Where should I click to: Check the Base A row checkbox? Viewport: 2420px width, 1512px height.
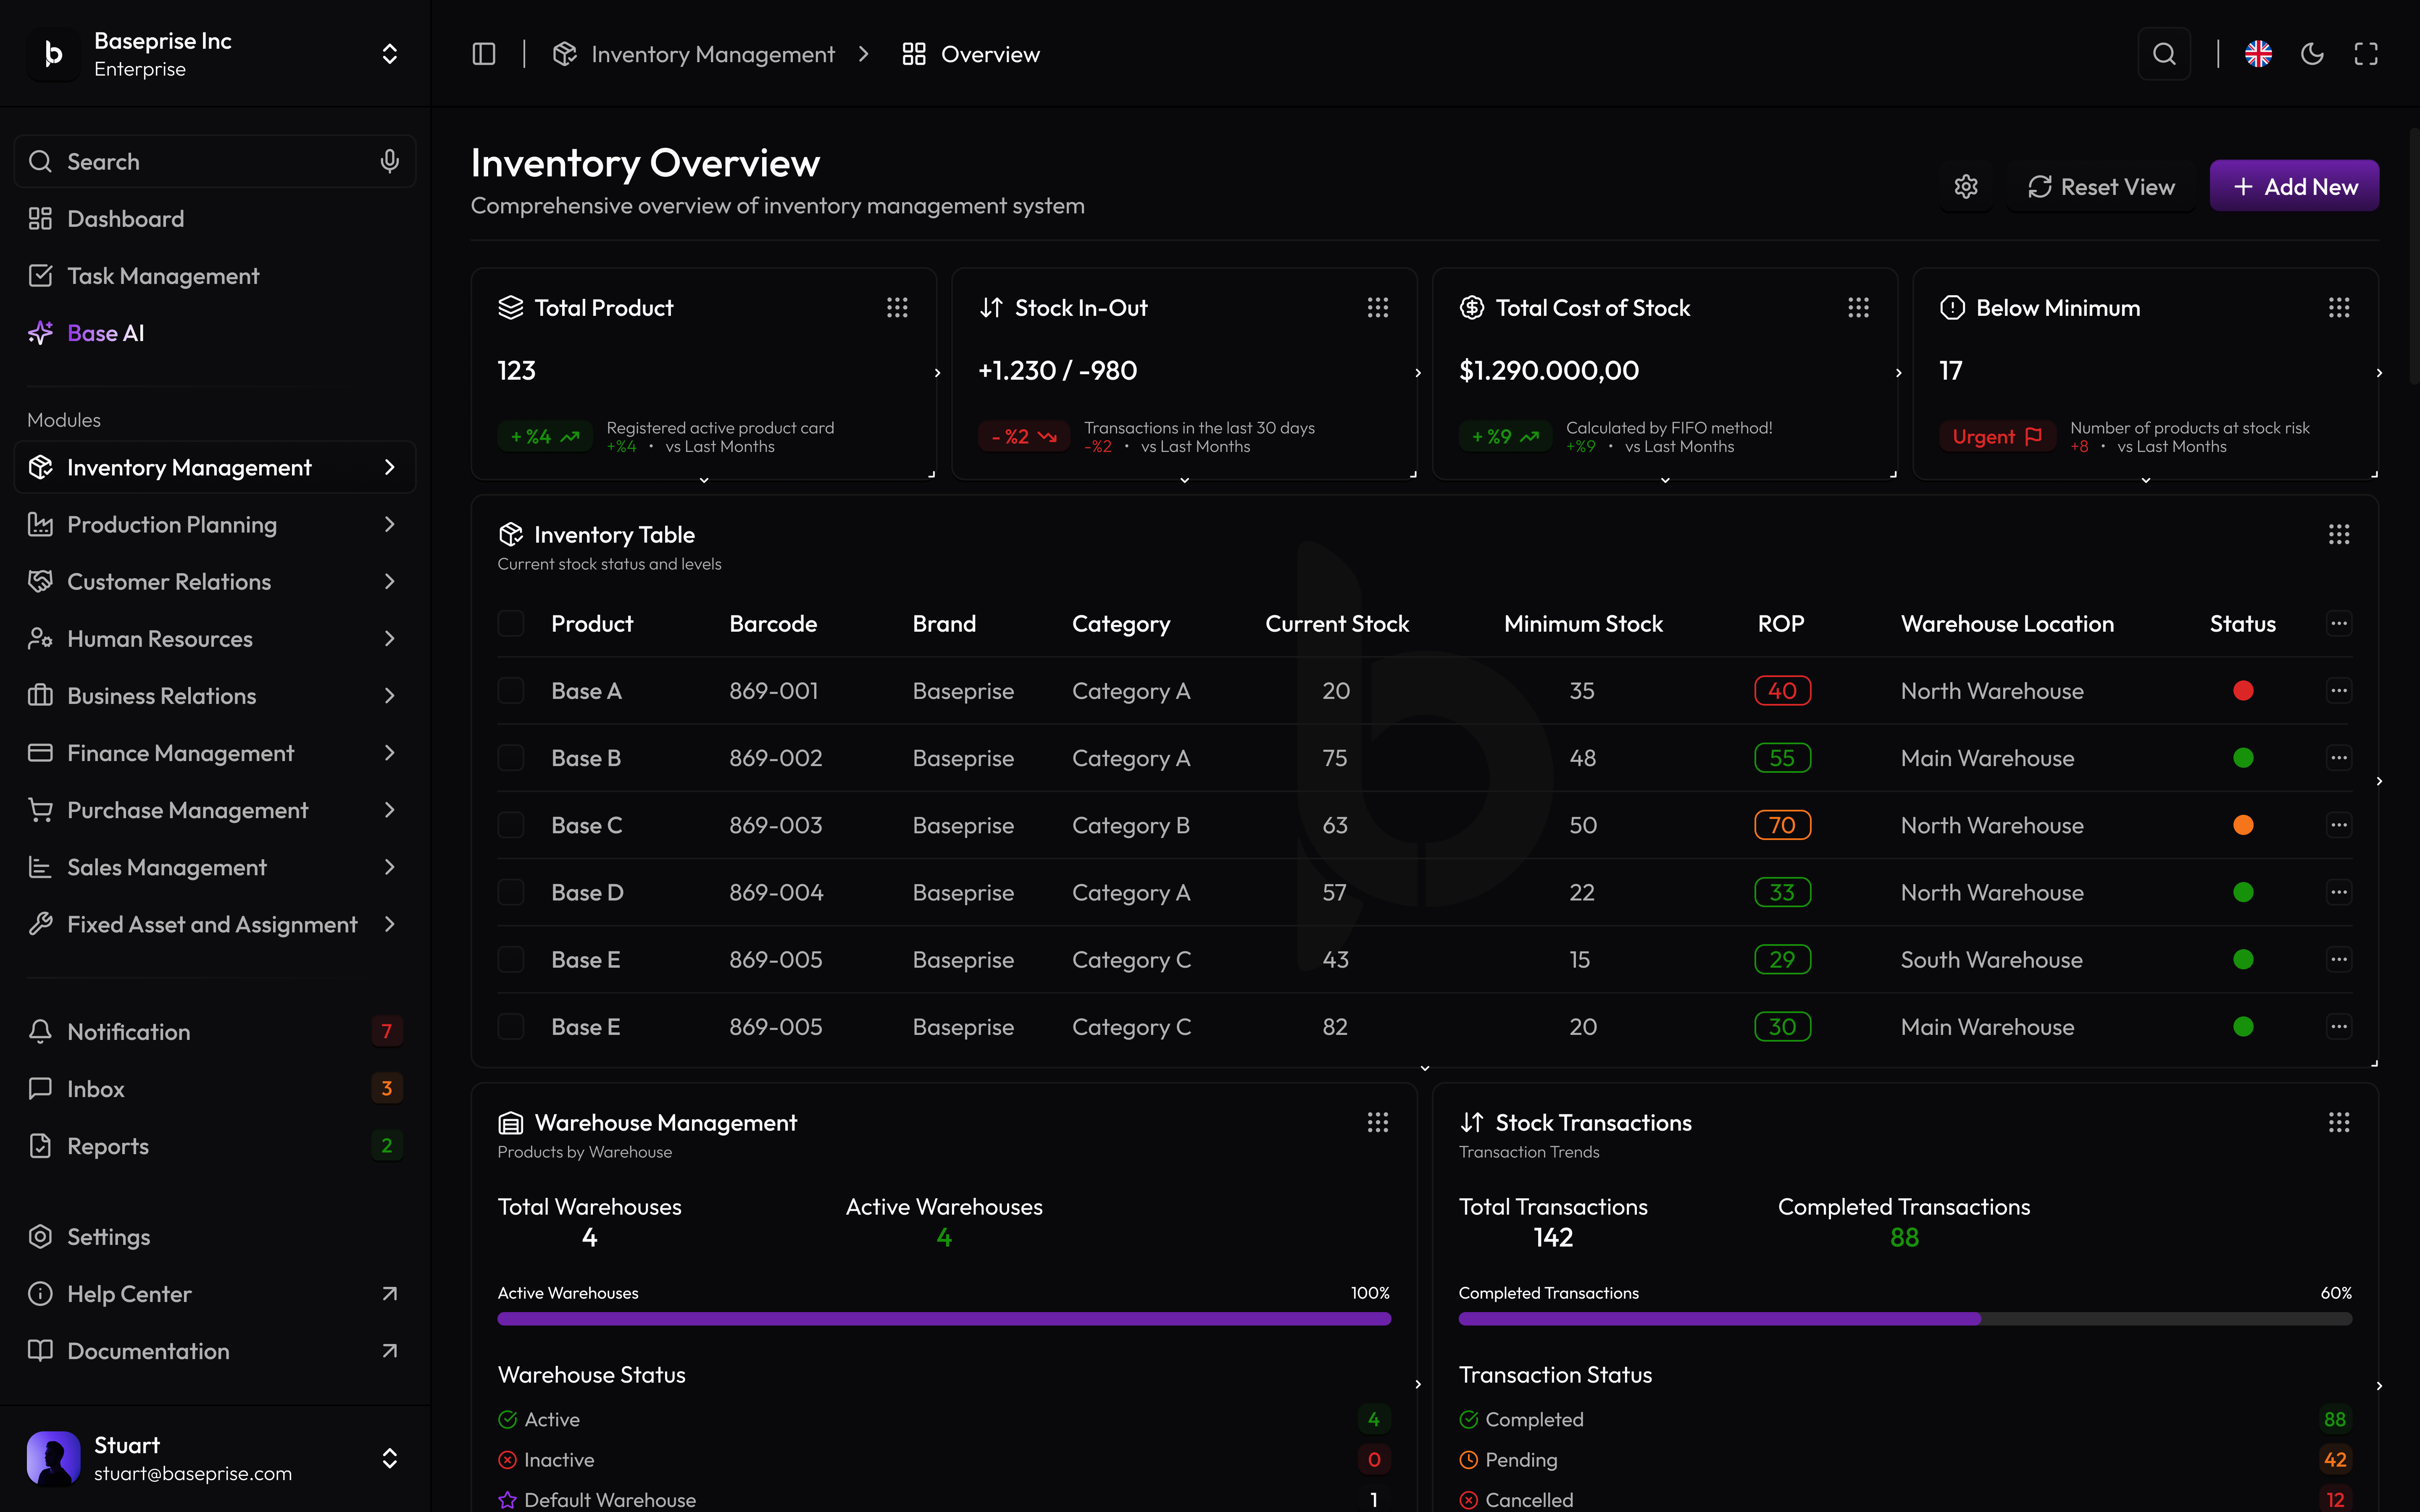[x=511, y=691]
